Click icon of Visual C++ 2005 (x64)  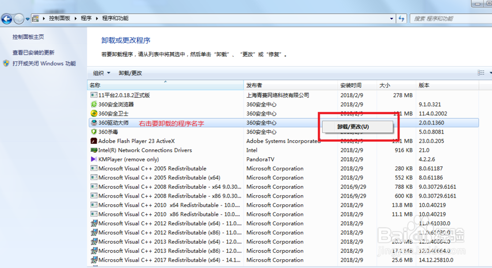tap(93, 177)
